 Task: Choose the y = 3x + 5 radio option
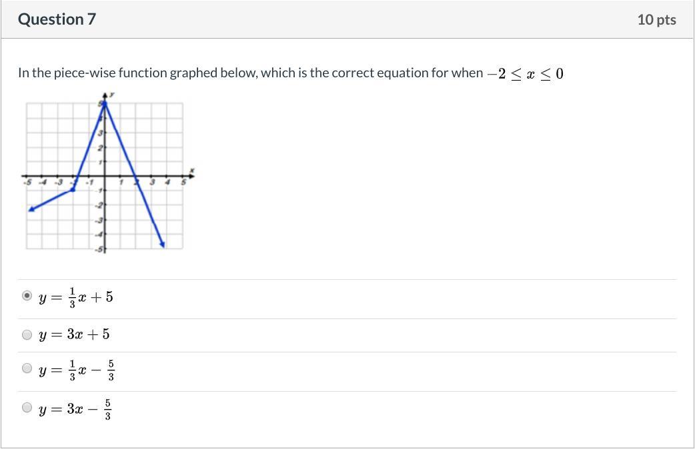point(27,334)
